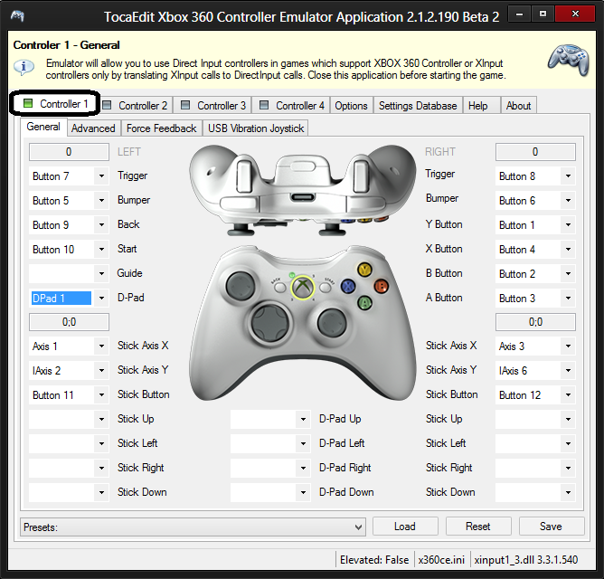Select the General sub-tab
604x579 pixels.
click(x=43, y=127)
